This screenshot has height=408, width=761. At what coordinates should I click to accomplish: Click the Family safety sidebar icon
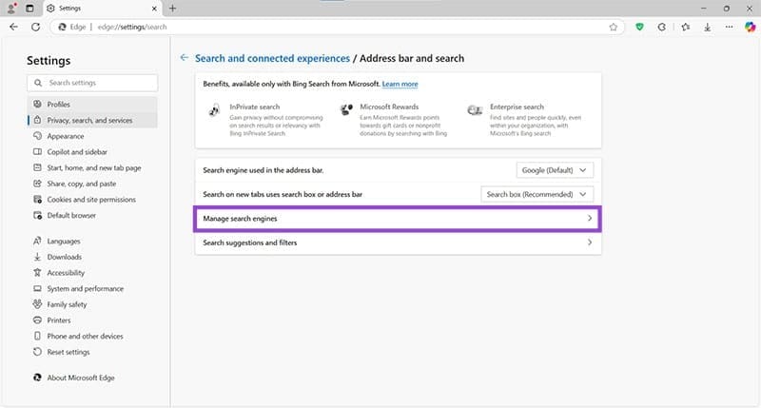coord(37,304)
